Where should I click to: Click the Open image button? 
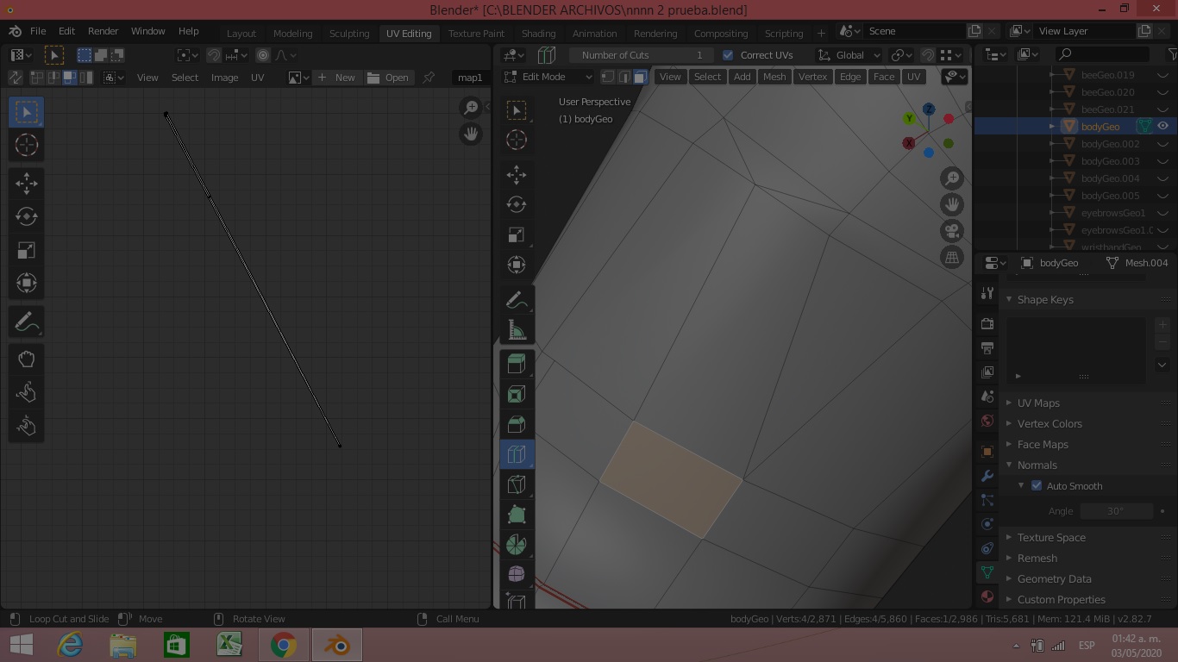coord(388,78)
